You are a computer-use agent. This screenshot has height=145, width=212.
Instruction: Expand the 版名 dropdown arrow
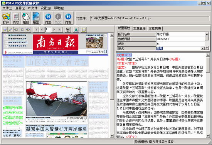click(203, 48)
